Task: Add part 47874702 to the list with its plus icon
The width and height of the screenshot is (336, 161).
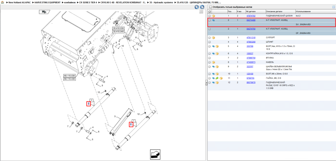Action: (x=210, y=16)
